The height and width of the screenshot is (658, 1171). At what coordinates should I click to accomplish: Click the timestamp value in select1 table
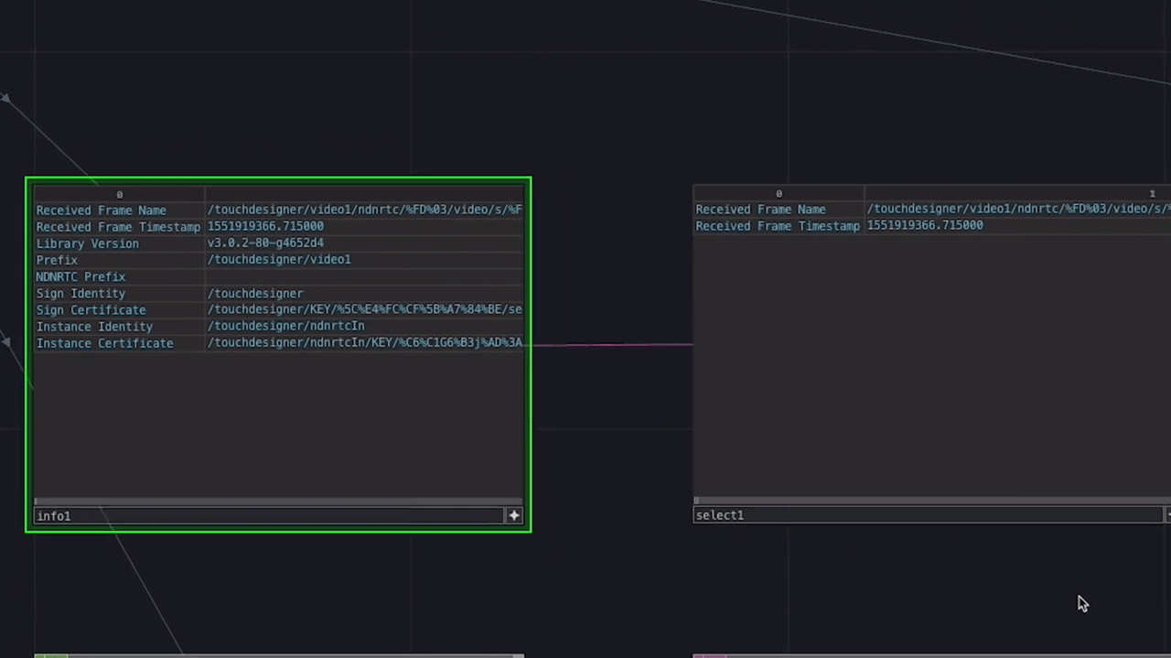tap(925, 226)
